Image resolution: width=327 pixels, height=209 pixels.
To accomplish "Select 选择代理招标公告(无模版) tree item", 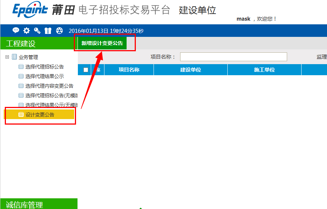I will click(52, 95).
